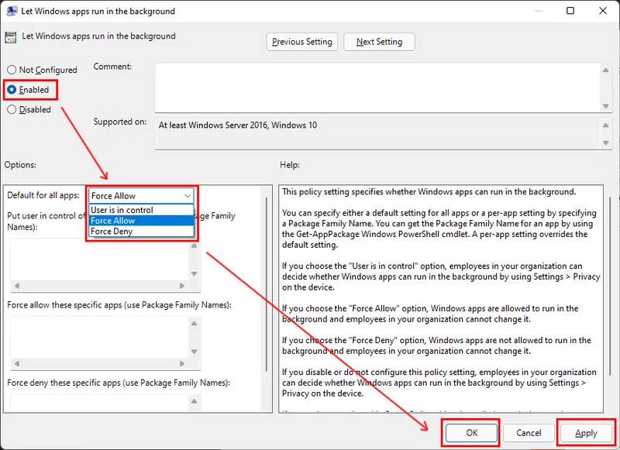620x450 pixels.
Task: Click the 'Default for all apps:' label
Action: pyautogui.click(x=43, y=195)
